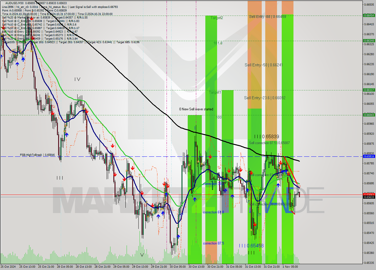Click the 'I V' wave label
This screenshot has height=270, width=376.
pyautogui.click(x=77, y=79)
